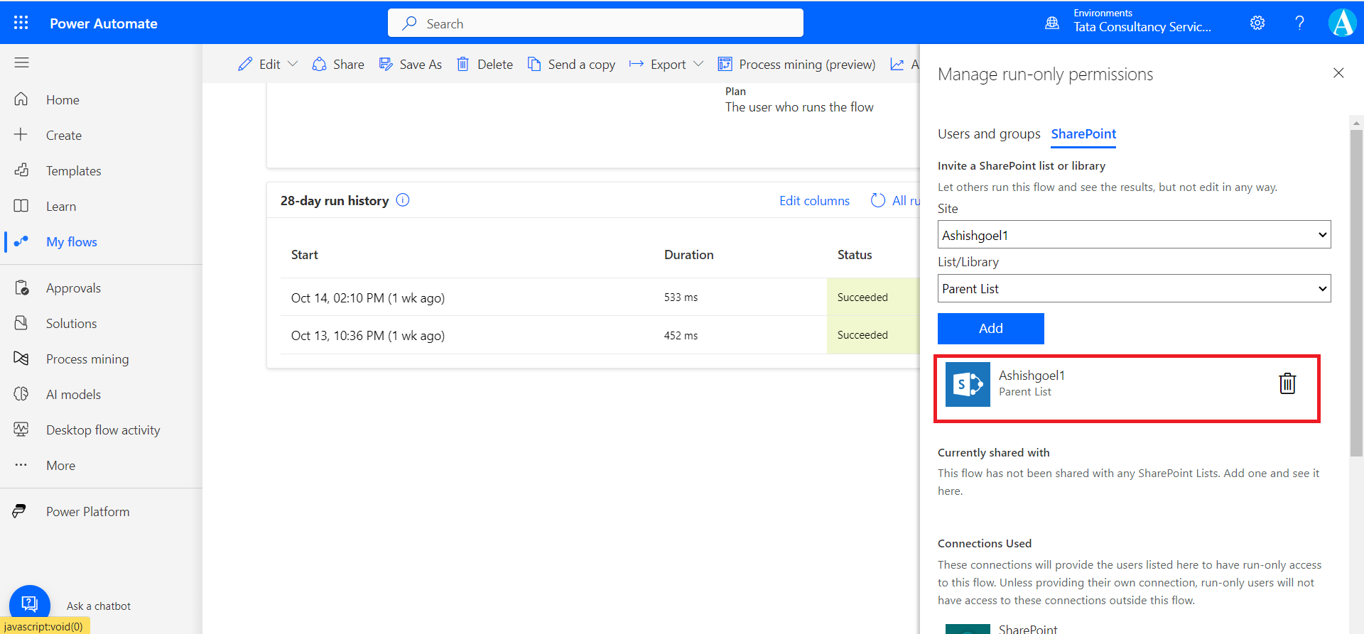Close the Manage run-only permissions panel
The image size is (1364, 634).
(x=1338, y=73)
